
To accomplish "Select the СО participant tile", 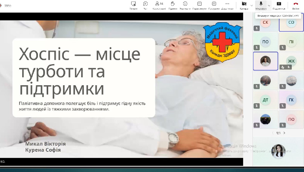I will pos(291,22).
